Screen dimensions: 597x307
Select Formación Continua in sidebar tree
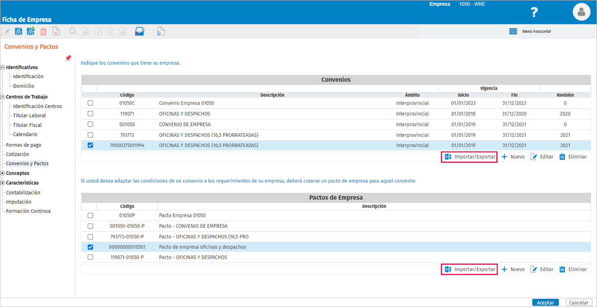(x=28, y=211)
